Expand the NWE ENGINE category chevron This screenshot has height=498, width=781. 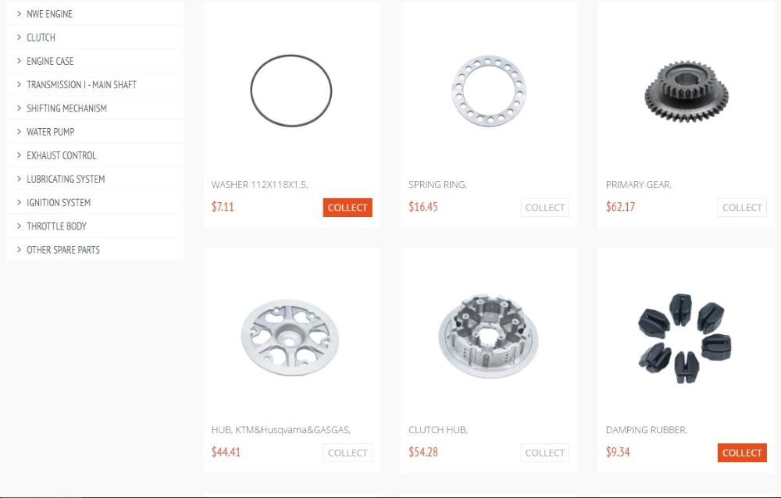pyautogui.click(x=19, y=14)
